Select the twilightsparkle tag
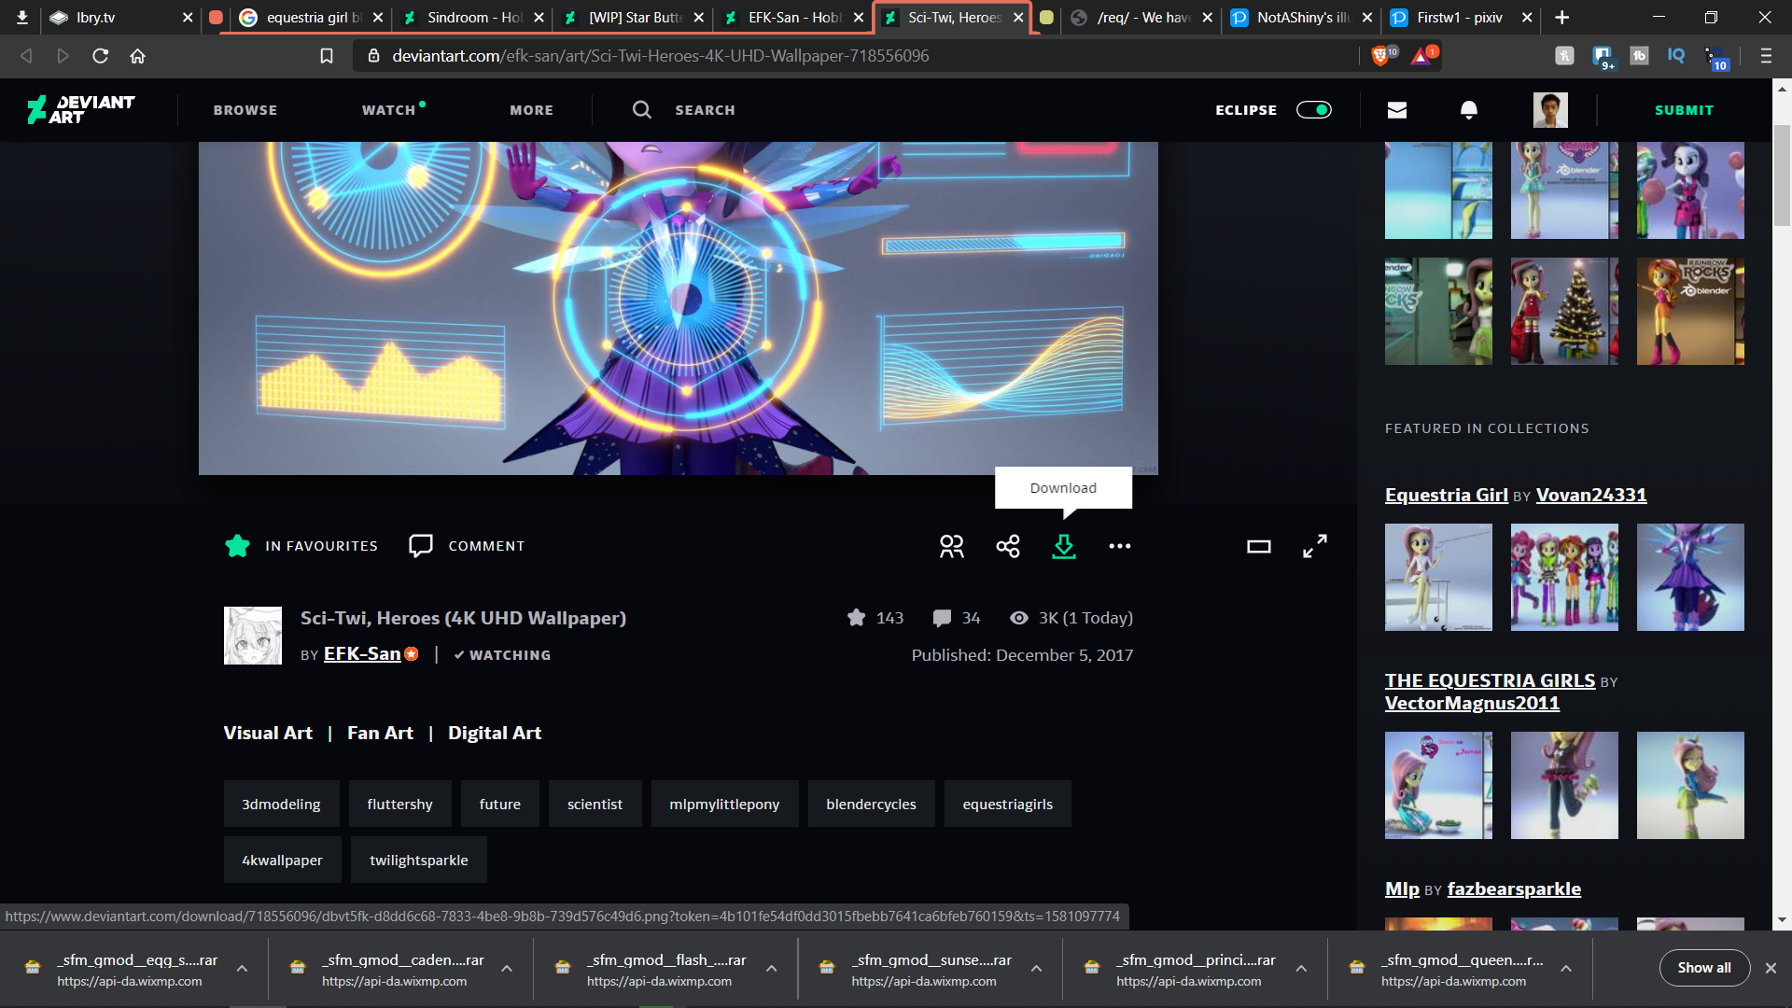The image size is (1792, 1008). (419, 860)
